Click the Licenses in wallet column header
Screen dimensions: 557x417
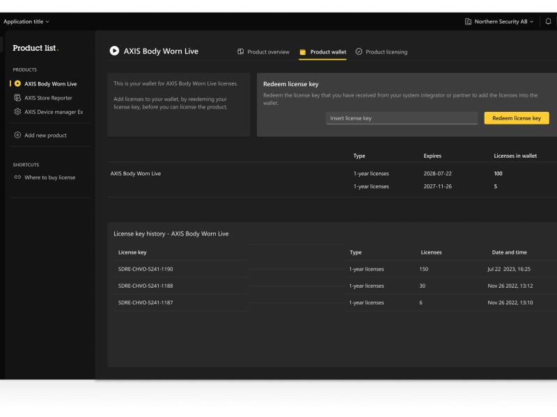pos(515,156)
